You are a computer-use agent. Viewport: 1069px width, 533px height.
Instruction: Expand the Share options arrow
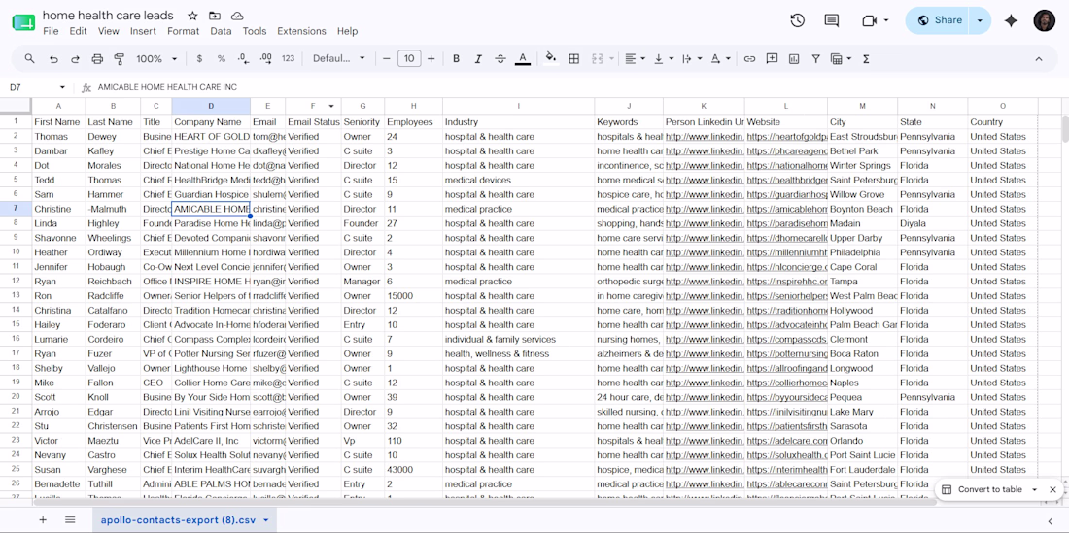coord(981,20)
